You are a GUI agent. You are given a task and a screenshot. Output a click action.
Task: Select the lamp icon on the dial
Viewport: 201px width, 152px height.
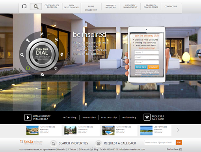pyautogui.click(x=61, y=54)
